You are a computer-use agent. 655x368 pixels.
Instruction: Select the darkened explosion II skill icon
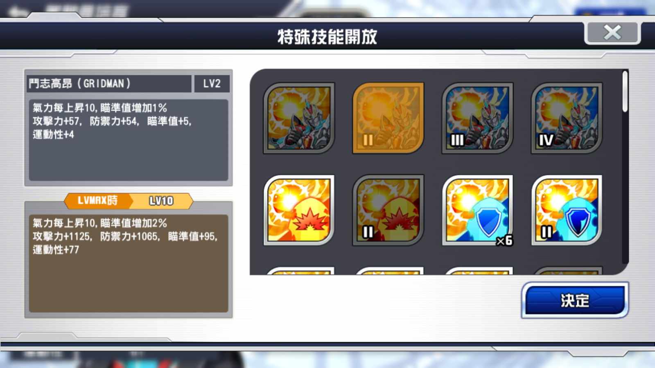pos(388,210)
